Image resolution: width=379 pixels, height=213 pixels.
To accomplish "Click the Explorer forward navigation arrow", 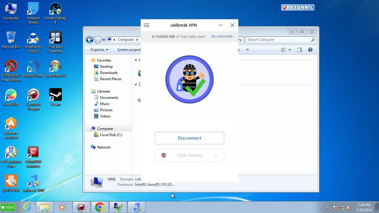I will pos(98,40).
